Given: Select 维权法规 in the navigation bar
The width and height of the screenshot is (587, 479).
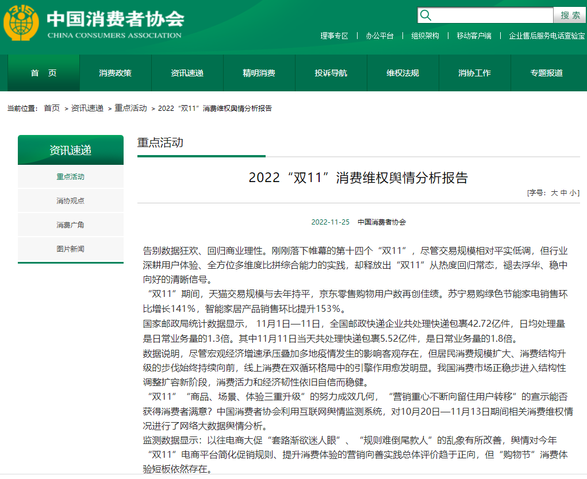Looking at the screenshot, I should coord(402,73).
